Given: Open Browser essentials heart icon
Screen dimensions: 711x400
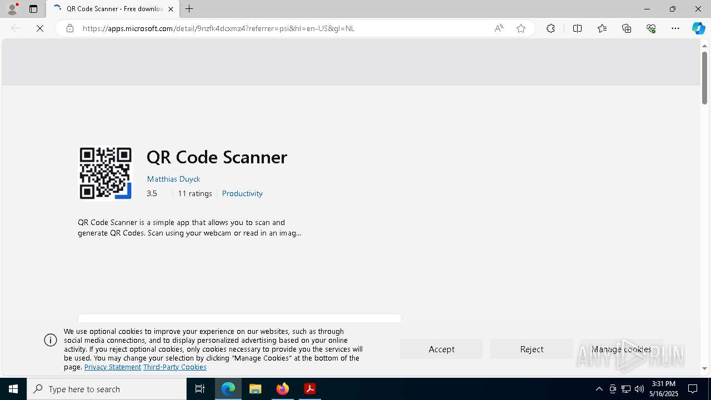Looking at the screenshot, I should (x=651, y=28).
